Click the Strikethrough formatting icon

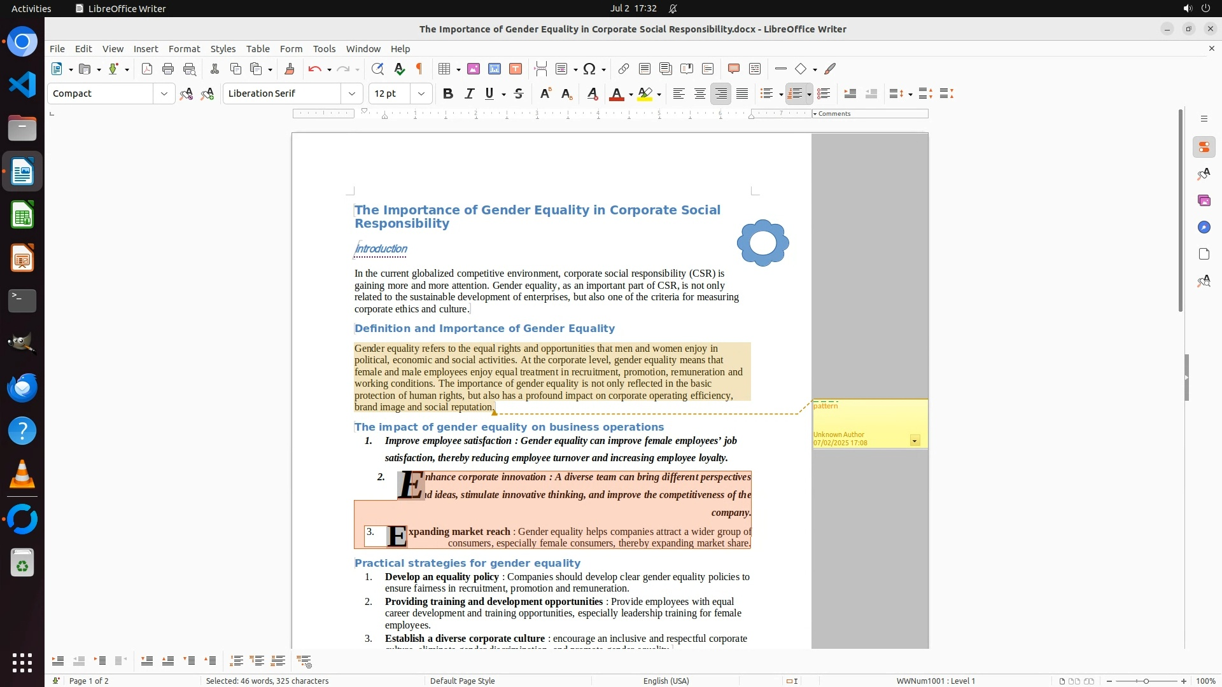point(519,94)
